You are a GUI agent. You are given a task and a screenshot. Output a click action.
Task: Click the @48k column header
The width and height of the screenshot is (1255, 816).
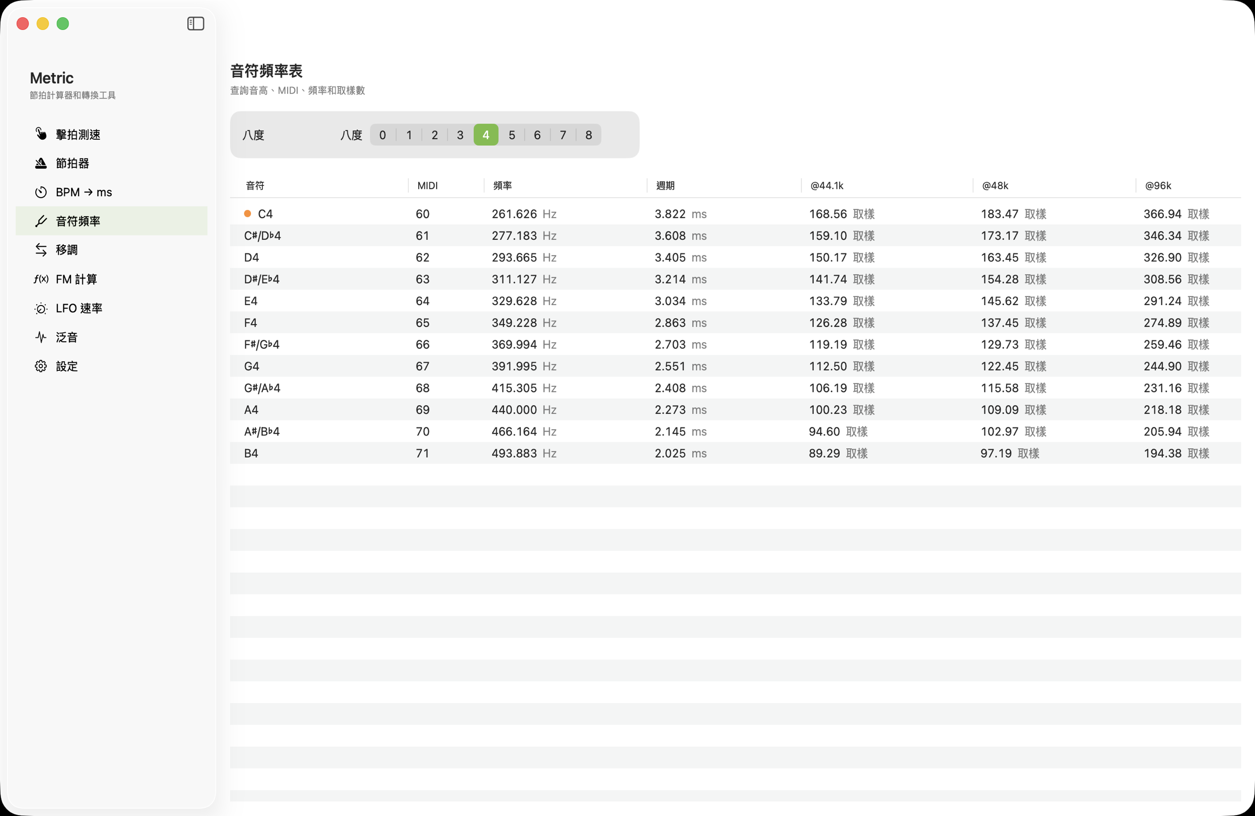[1054, 186]
